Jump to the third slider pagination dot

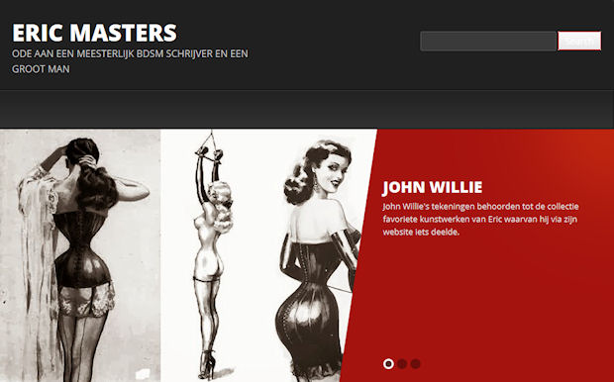coord(416,364)
